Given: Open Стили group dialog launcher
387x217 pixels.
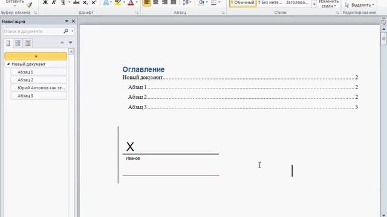Looking at the screenshot, I should [337, 13].
